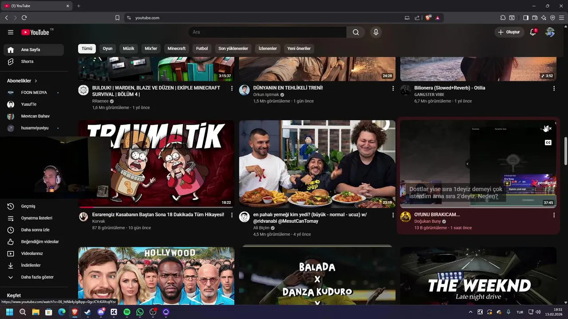The image size is (568, 319).
Task: Open FOON MEDYA subscription channel
Action: pyautogui.click(x=34, y=93)
